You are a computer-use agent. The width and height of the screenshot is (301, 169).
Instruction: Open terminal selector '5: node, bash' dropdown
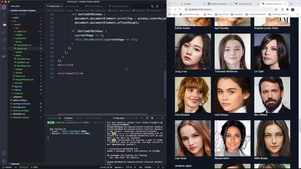tap(125, 118)
